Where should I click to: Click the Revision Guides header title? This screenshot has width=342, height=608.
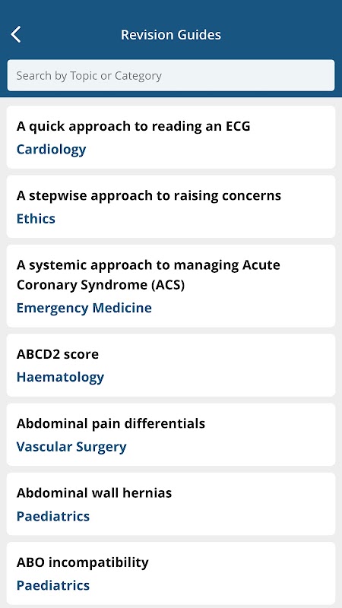[x=171, y=34]
